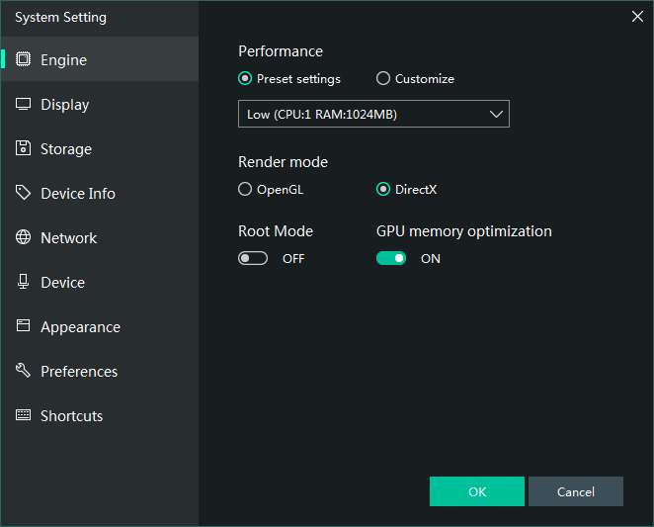This screenshot has height=527, width=654.
Task: Close the System Setting dialog
Action: [x=637, y=16]
